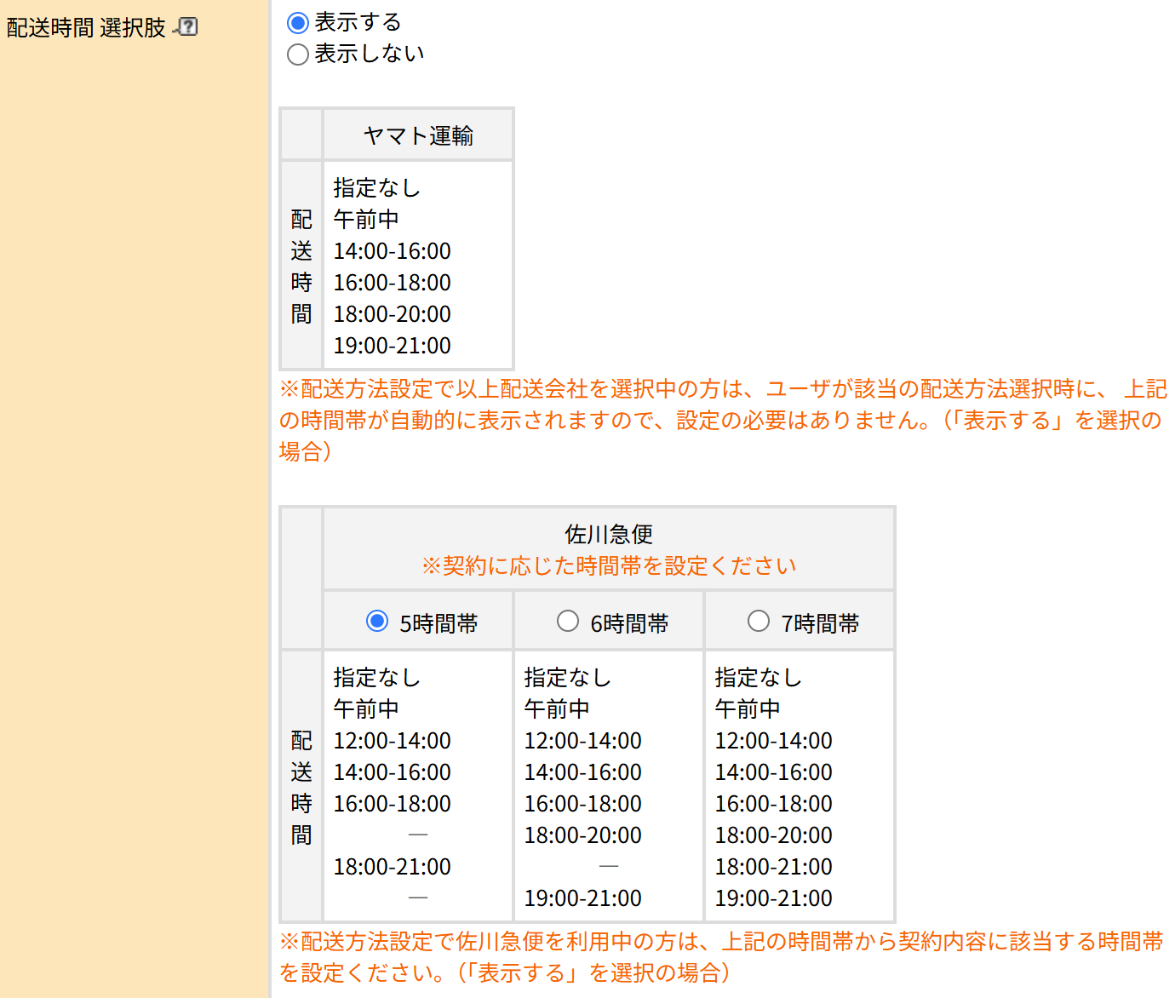The width and height of the screenshot is (1175, 998).
Task: Choose the 6時間帯 option for 佐川急便
Action: [x=567, y=622]
